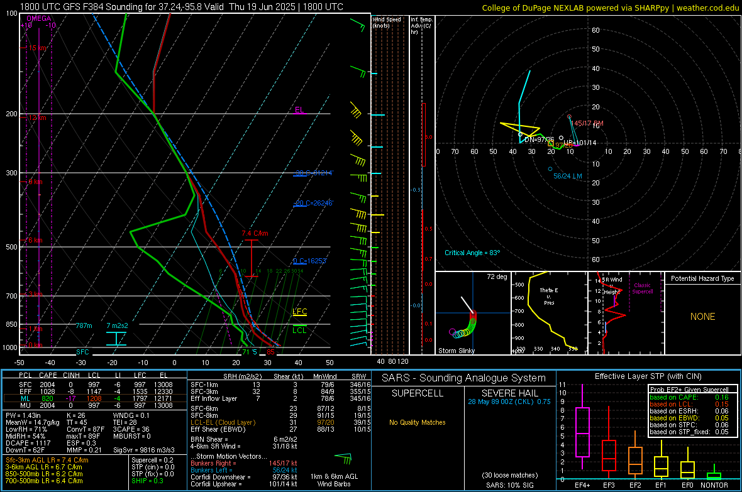Click the Prob EF2+ Given Supercell header
This screenshot has height=492, width=742.
689,390
